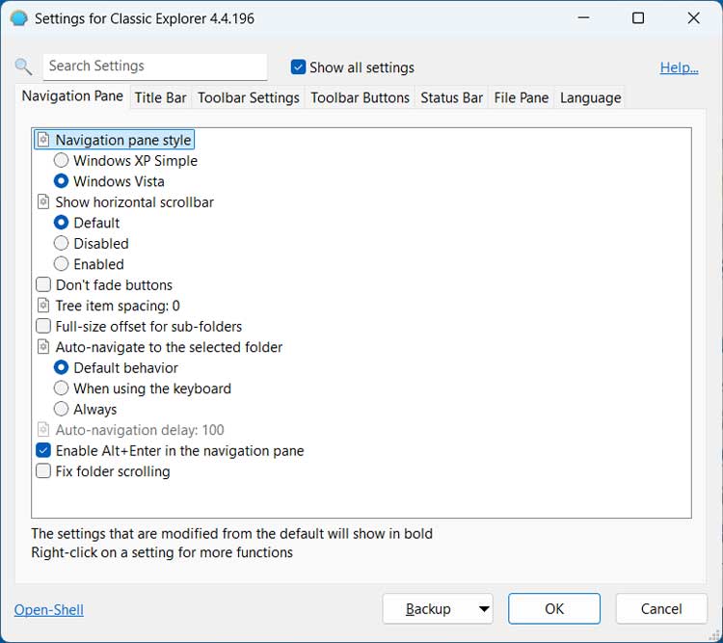
Task: Click the setting icon beside Show horizontal scrollbar
Action: [x=43, y=202]
